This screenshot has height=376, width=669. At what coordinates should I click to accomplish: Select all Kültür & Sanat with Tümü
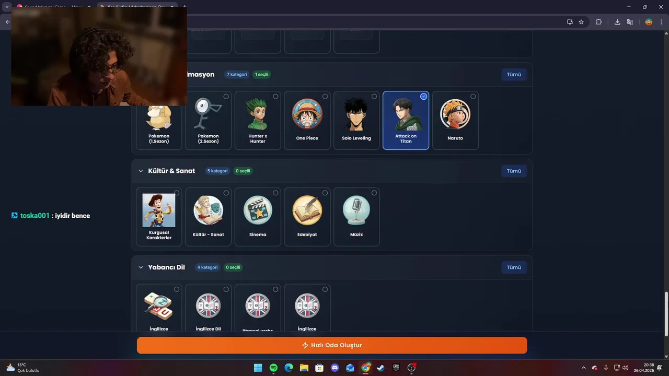tap(514, 171)
